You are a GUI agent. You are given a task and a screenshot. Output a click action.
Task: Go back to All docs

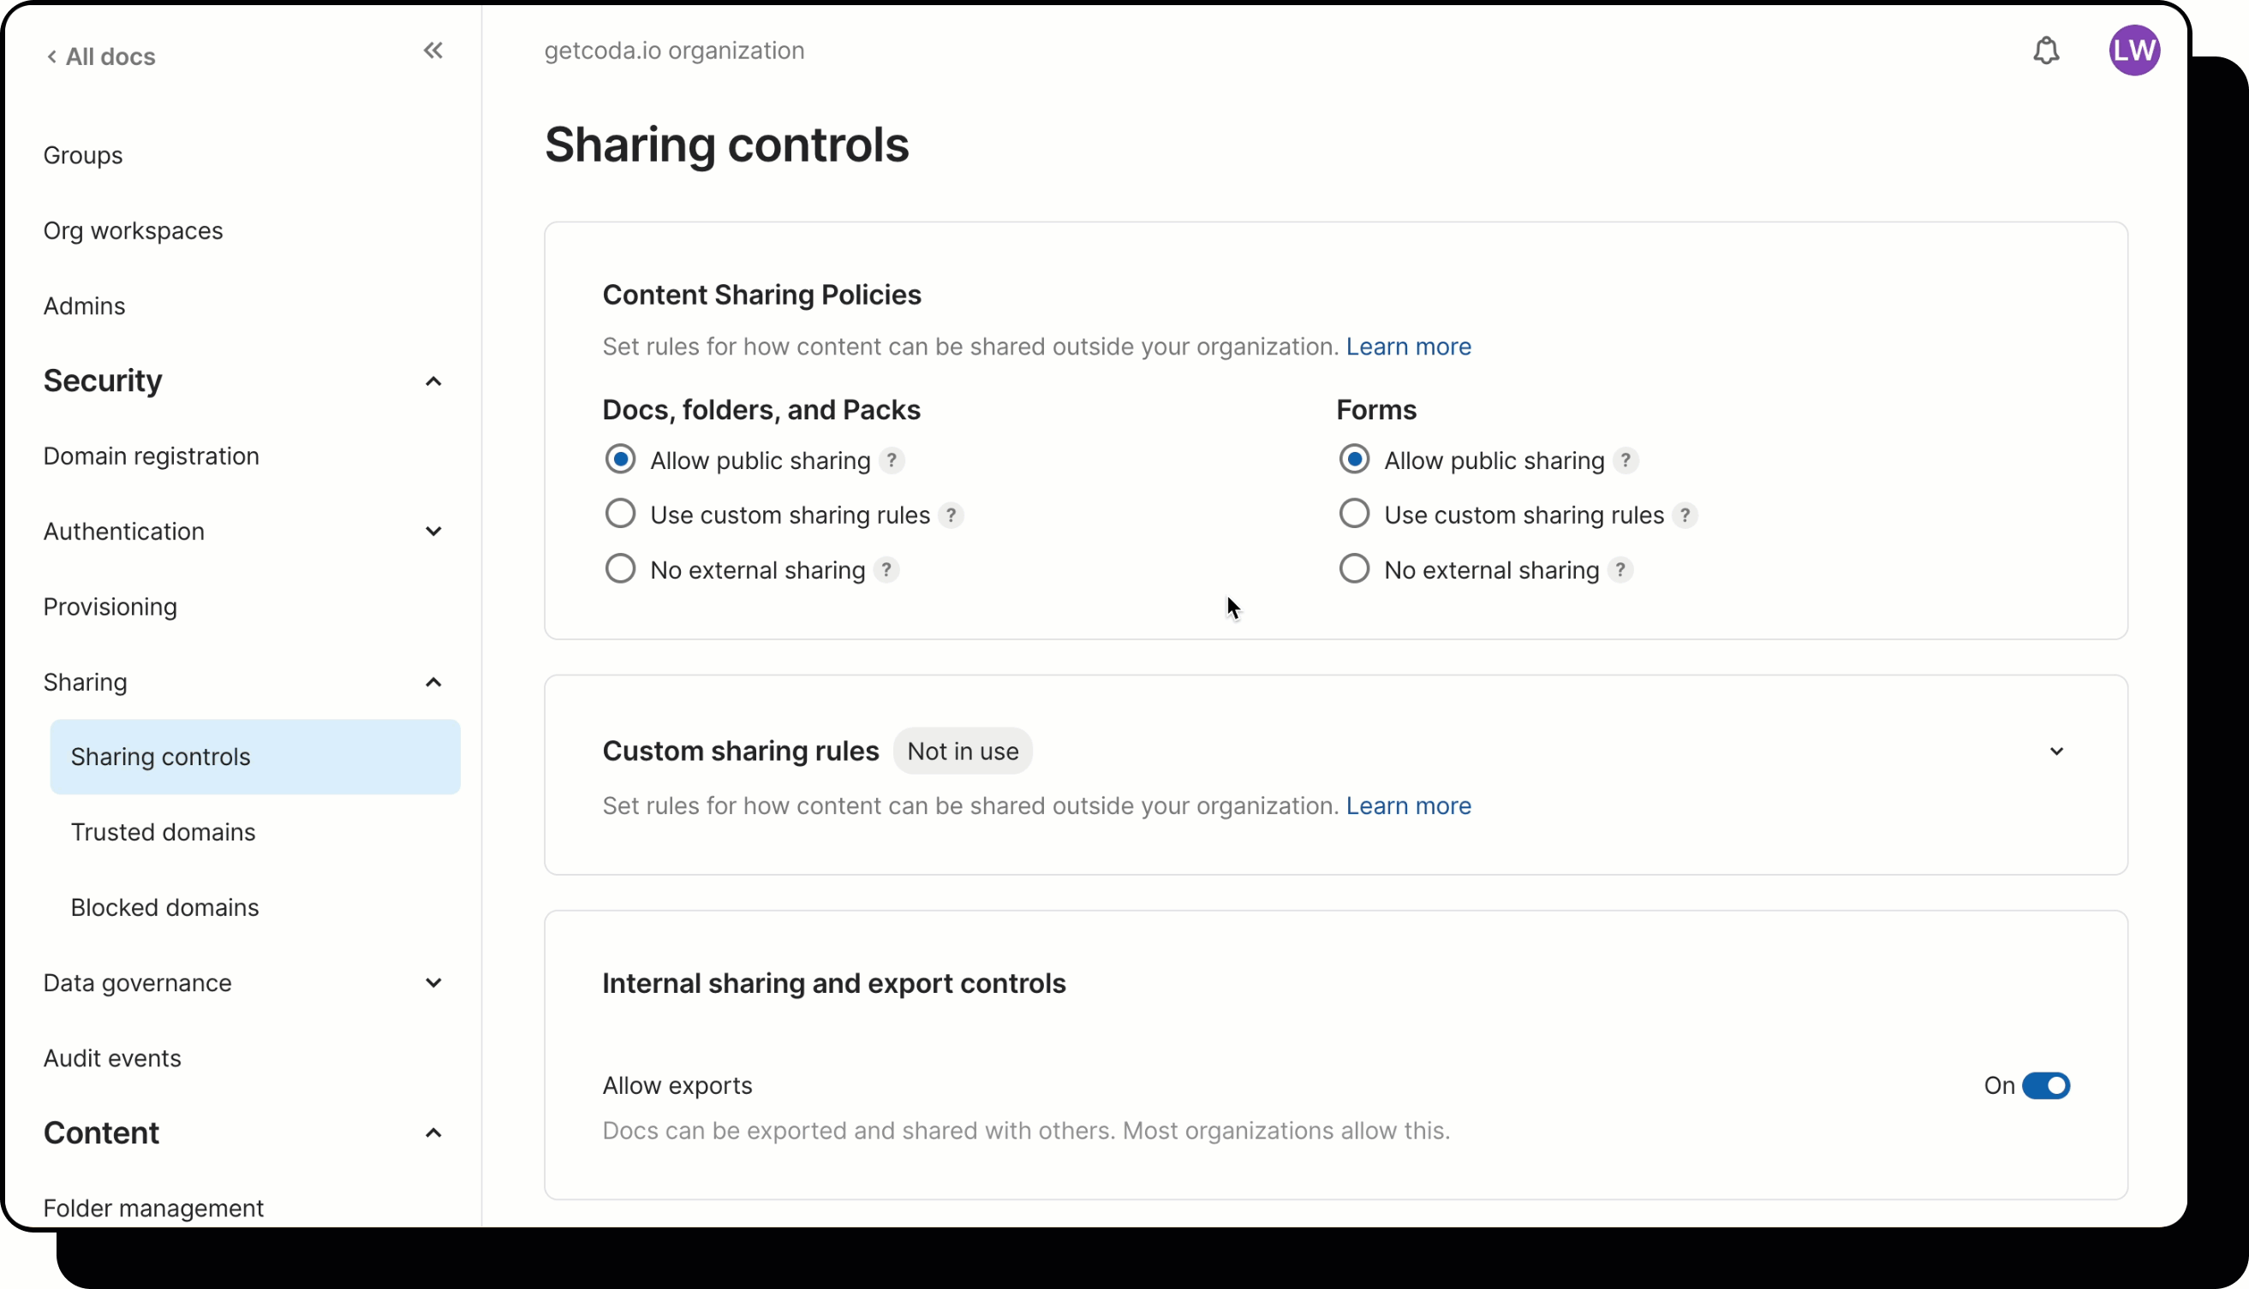(x=101, y=56)
